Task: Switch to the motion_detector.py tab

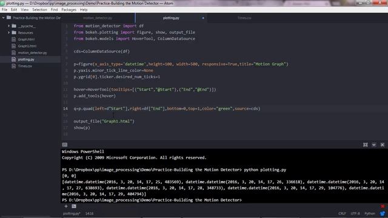Action: pyautogui.click(x=98, y=18)
